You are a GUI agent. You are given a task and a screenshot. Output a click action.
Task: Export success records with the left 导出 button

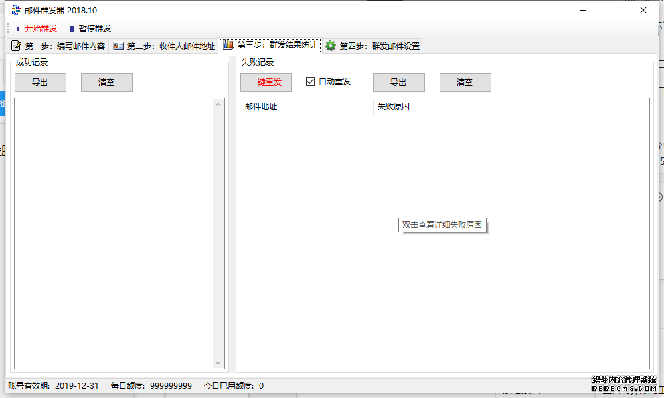[x=40, y=82]
